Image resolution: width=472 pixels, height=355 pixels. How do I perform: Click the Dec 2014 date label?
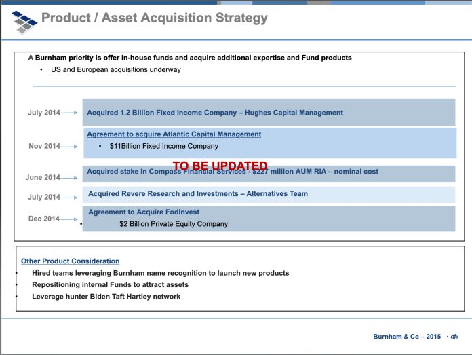(x=44, y=219)
